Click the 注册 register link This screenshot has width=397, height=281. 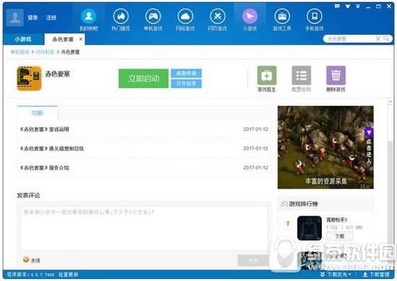[x=51, y=17]
